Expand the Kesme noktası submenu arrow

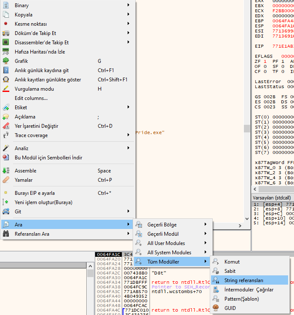[128, 24]
